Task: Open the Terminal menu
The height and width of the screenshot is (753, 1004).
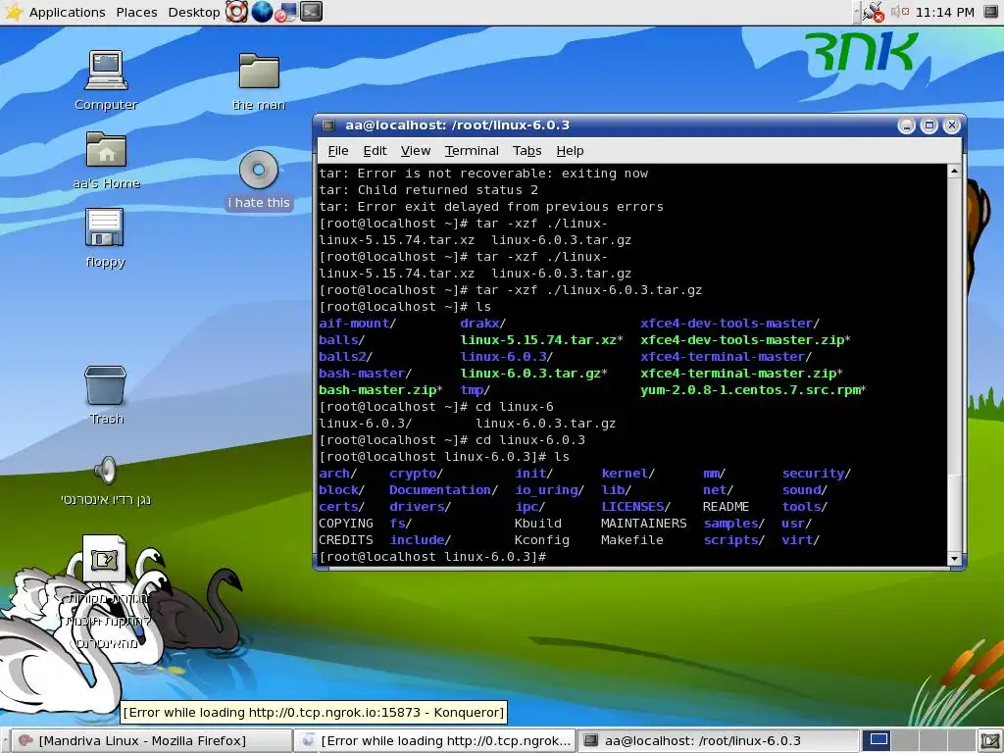Action: tap(472, 151)
